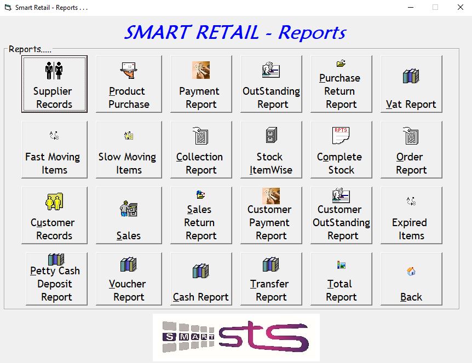The width and height of the screenshot is (472, 363).
Task: Click the Product Purchase hand-and-tray icon
Action: click(129, 71)
